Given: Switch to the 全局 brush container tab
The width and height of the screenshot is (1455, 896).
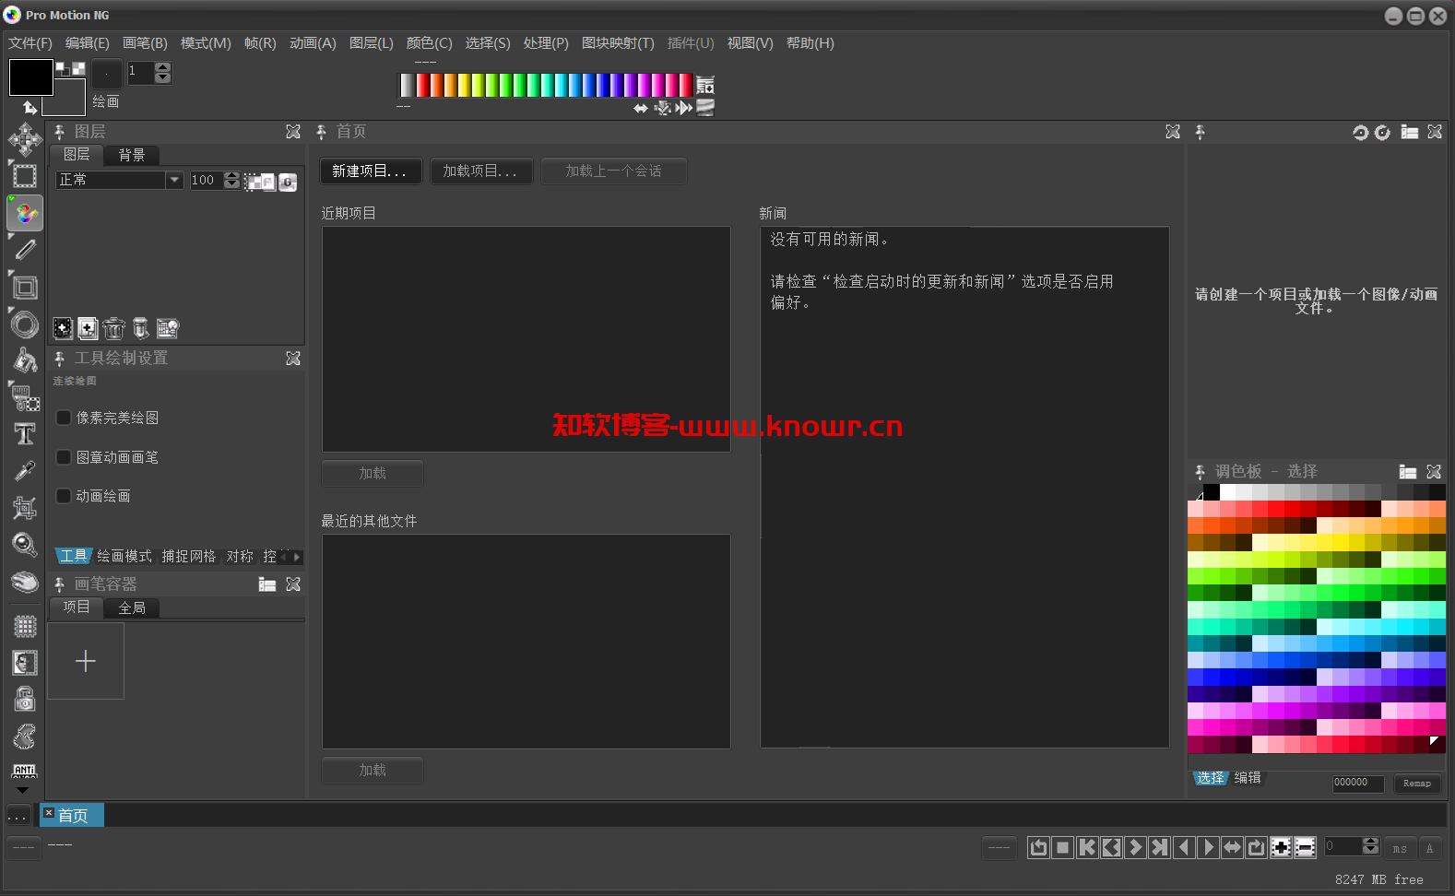Looking at the screenshot, I should 132,607.
